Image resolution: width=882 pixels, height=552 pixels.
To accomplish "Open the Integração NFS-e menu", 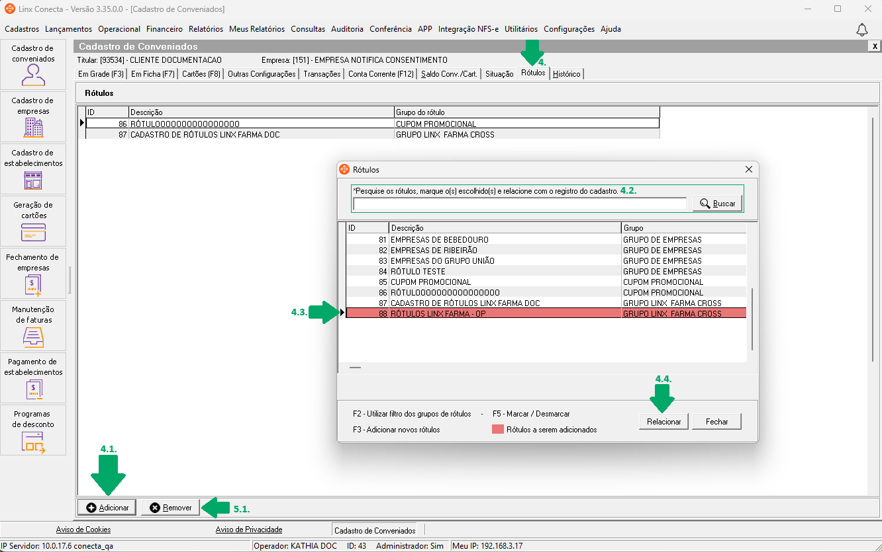I will point(468,29).
